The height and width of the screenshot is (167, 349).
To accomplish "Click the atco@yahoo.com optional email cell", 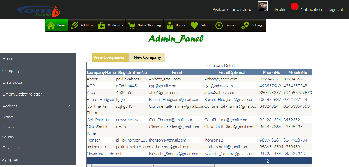I will 219,93.
